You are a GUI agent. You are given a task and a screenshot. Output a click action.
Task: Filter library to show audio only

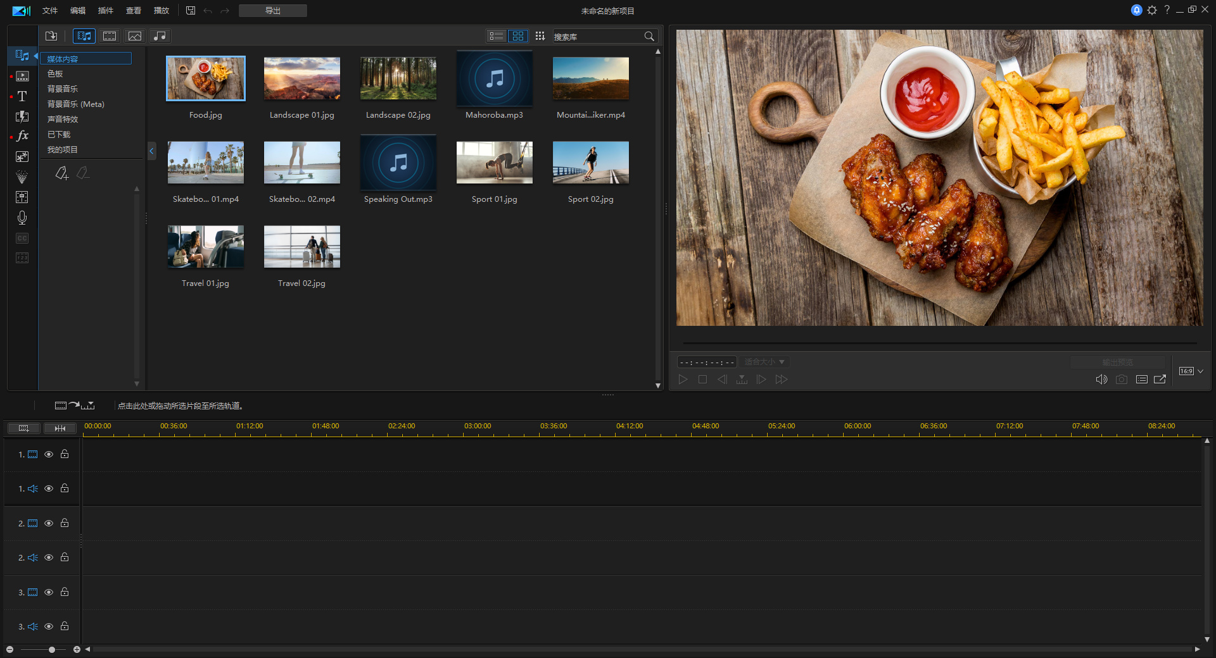[160, 36]
